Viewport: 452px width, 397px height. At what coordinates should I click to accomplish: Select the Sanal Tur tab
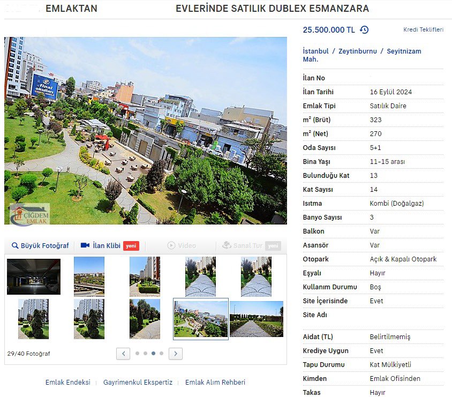coord(251,245)
